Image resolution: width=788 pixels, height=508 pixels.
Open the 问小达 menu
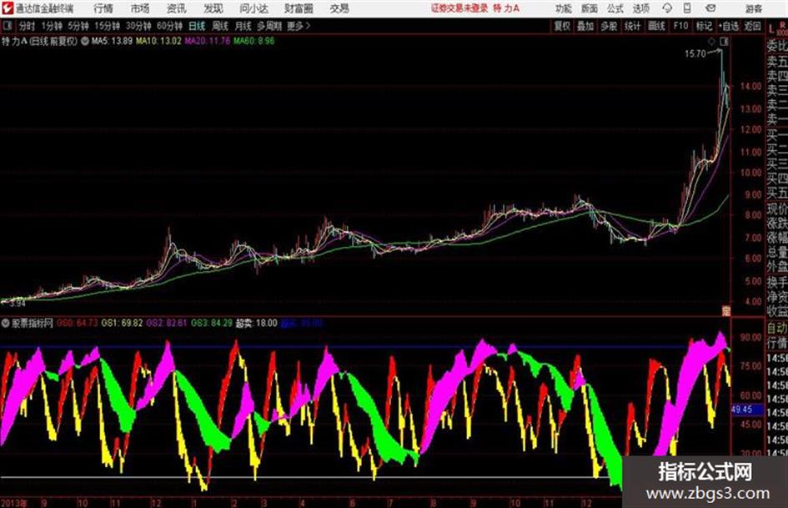pos(253,8)
